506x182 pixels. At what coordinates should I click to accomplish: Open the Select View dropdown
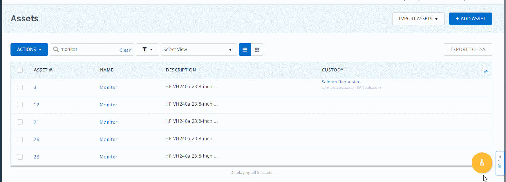[198, 50]
